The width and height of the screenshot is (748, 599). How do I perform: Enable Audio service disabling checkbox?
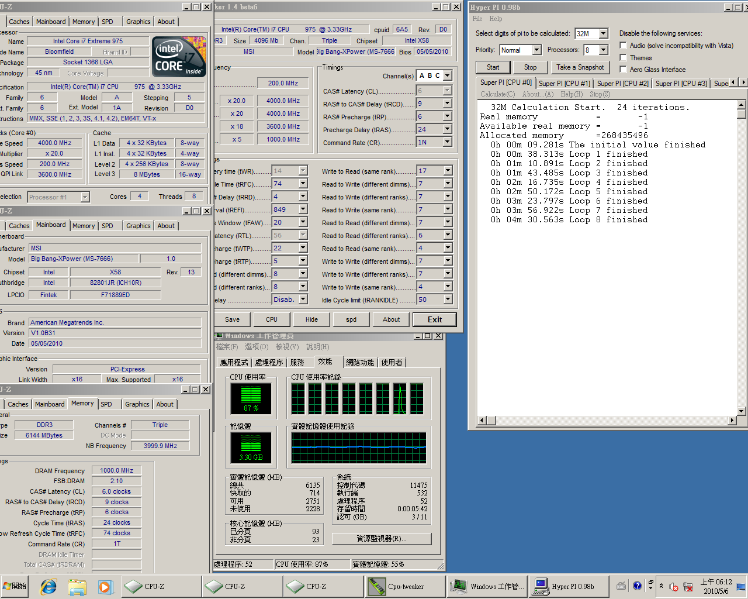pos(623,46)
